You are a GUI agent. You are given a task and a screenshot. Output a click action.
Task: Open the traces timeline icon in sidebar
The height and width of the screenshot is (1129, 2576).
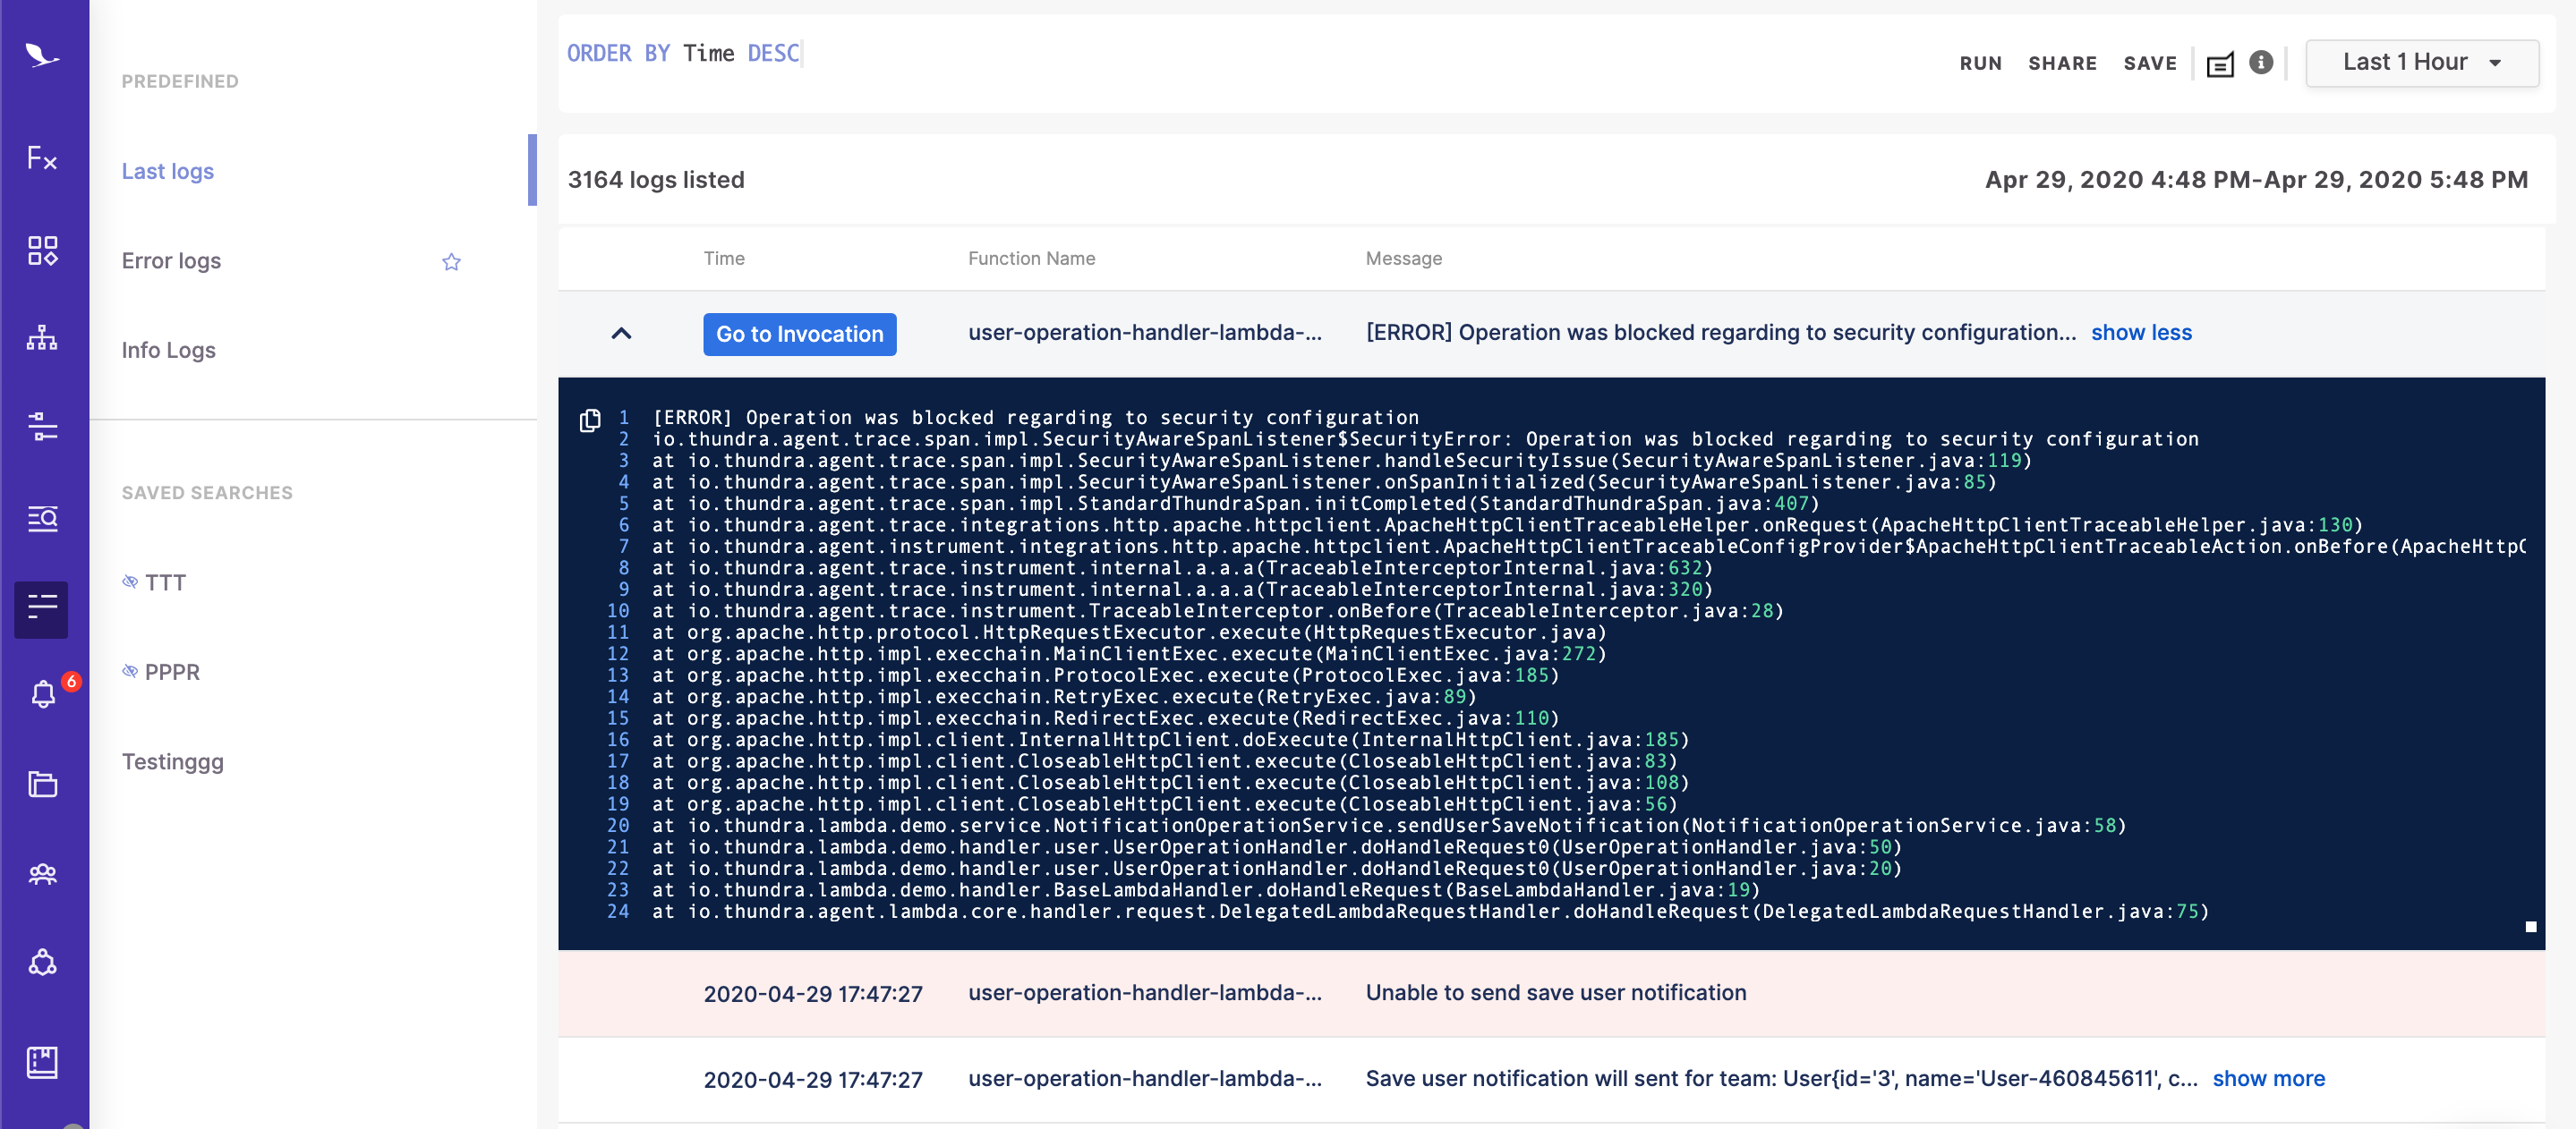[x=42, y=427]
